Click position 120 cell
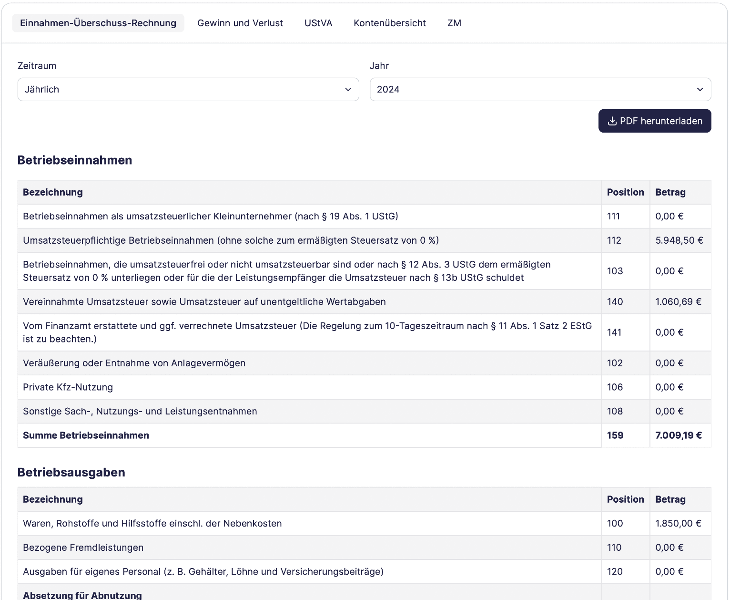The height and width of the screenshot is (600, 730). tap(626, 571)
